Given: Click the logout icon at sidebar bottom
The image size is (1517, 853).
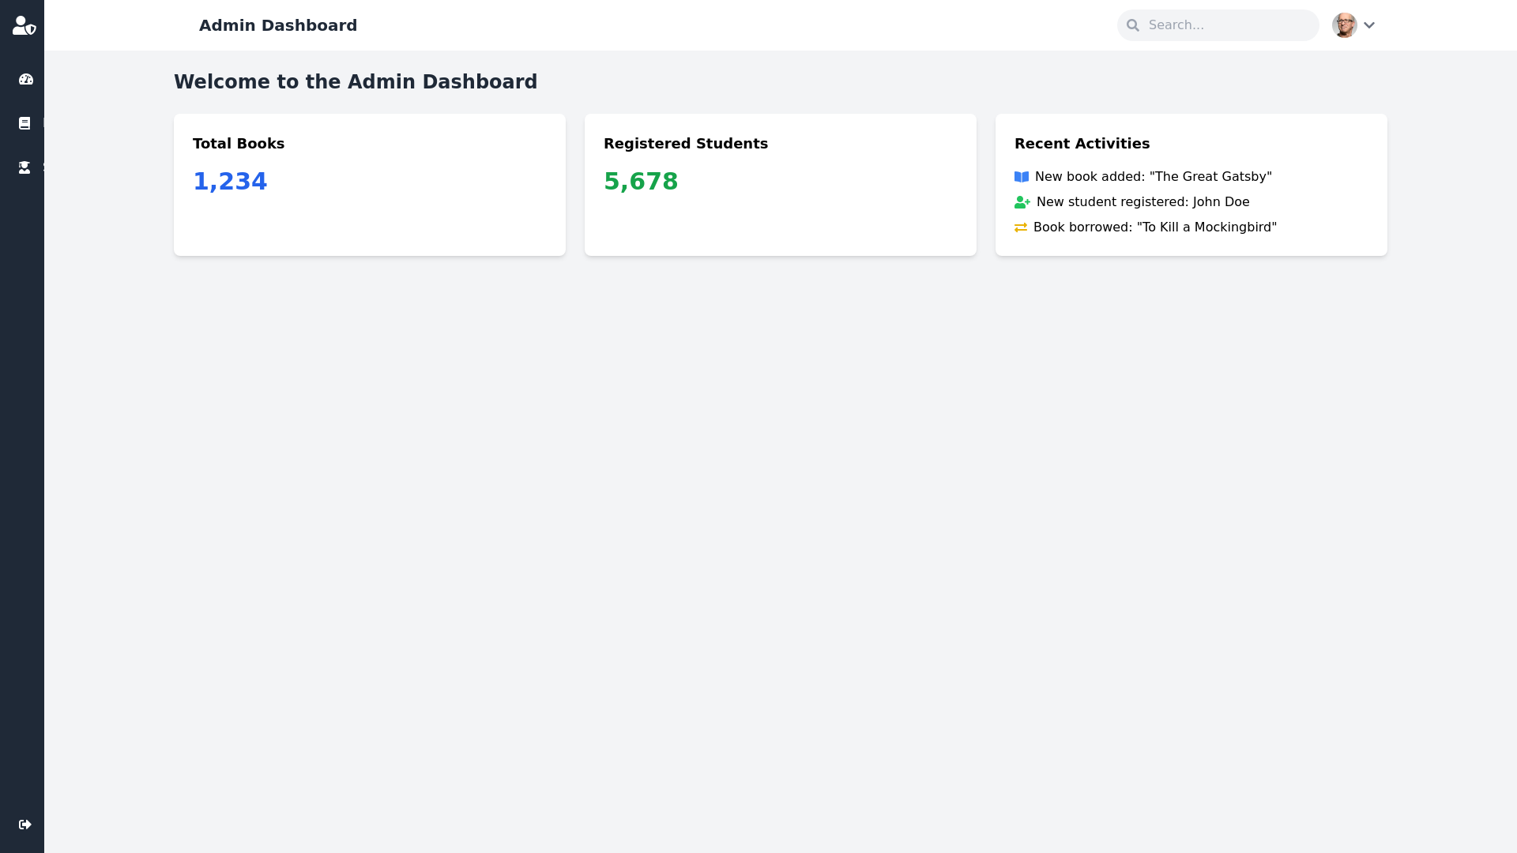Looking at the screenshot, I should pos(25,825).
